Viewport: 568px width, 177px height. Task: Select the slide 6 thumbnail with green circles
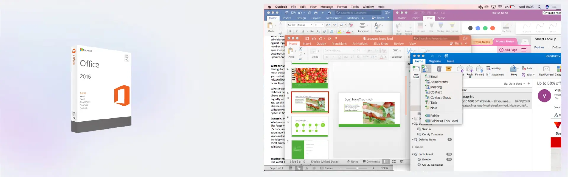[x=310, y=127]
